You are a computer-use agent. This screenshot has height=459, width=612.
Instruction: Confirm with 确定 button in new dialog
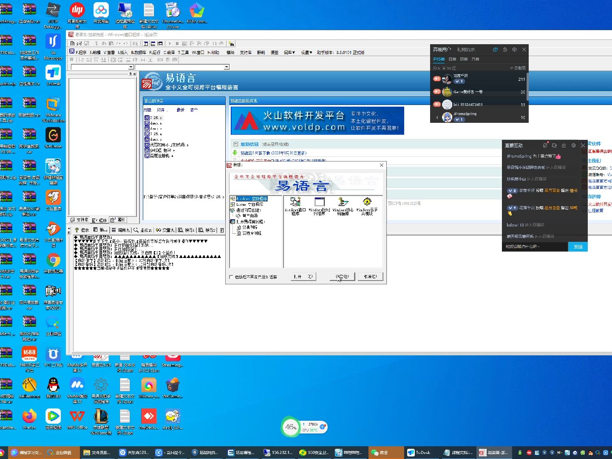pos(342,276)
